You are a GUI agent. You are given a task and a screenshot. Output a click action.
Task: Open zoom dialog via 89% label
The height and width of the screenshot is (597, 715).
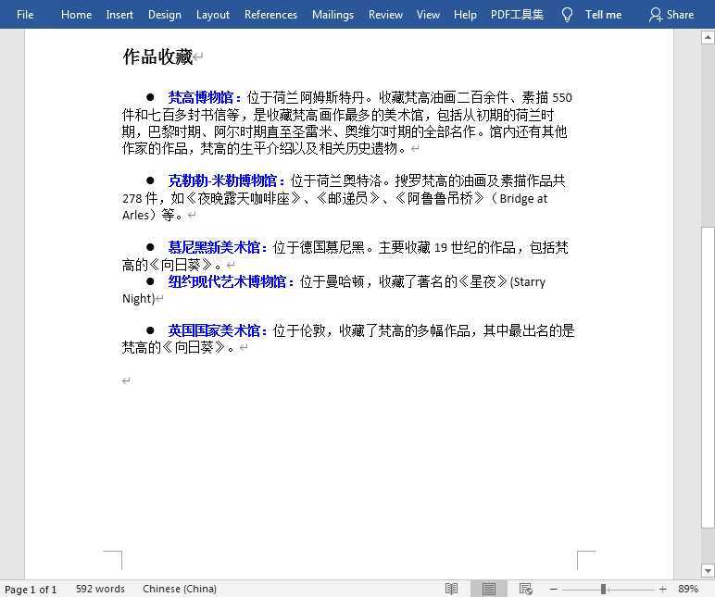click(688, 589)
